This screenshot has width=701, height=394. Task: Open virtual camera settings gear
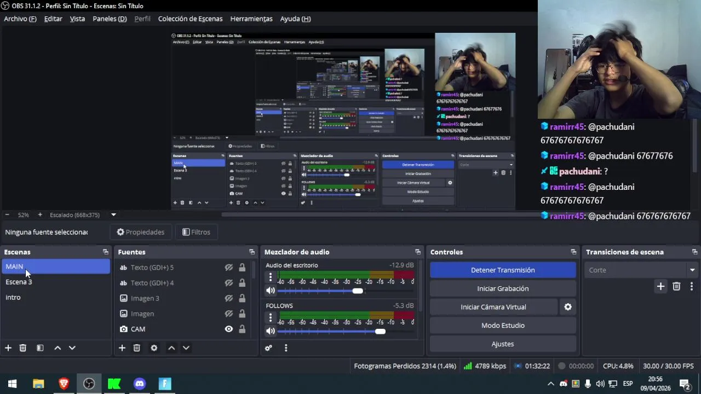tap(568, 307)
